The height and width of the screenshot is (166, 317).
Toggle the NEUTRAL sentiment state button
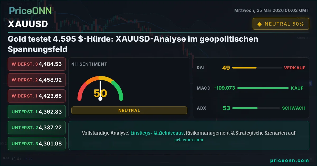pos(129,110)
